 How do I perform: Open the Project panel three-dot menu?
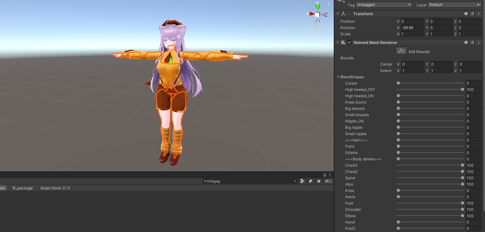point(330,175)
